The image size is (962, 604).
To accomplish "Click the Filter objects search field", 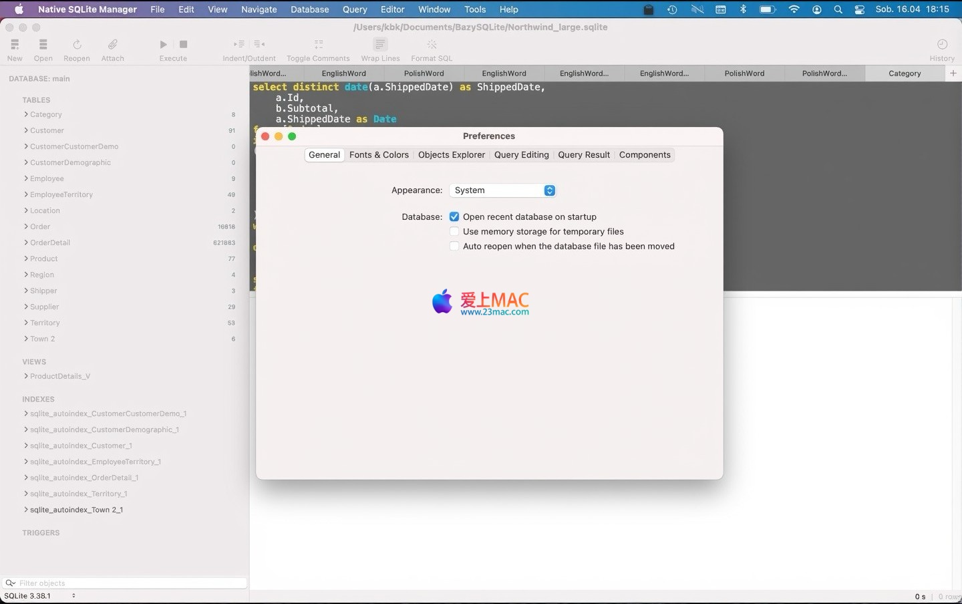I will click(x=127, y=583).
